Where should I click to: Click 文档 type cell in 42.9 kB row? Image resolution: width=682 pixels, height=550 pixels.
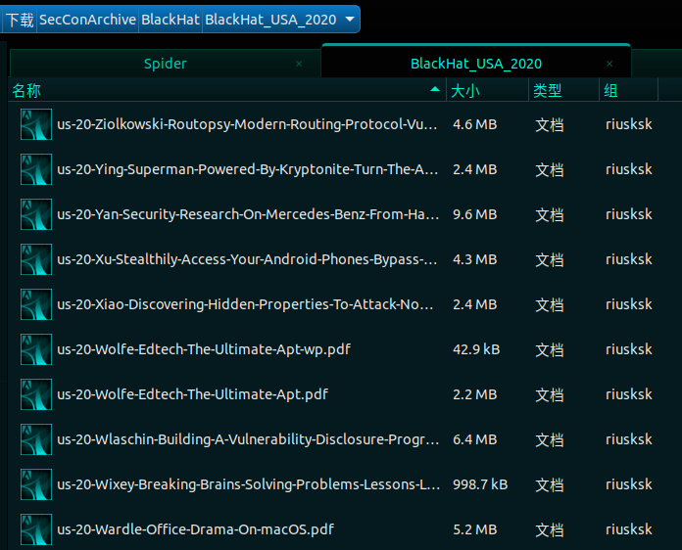click(550, 350)
